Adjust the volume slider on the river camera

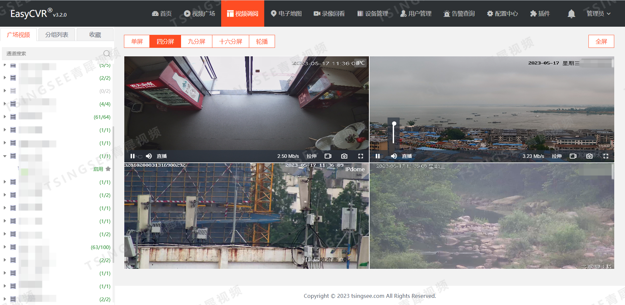click(x=394, y=133)
